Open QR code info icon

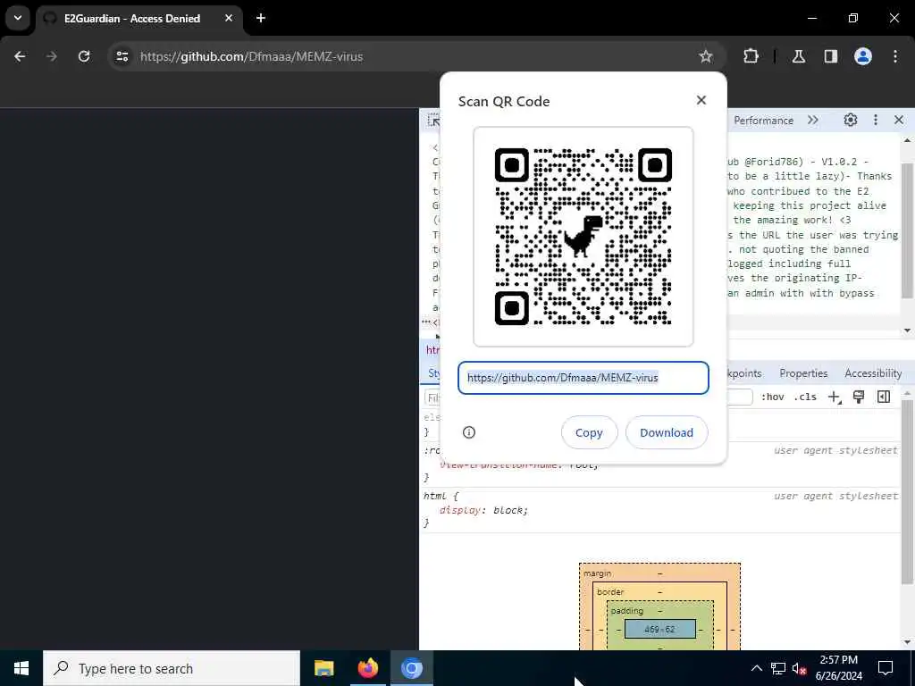tap(468, 432)
